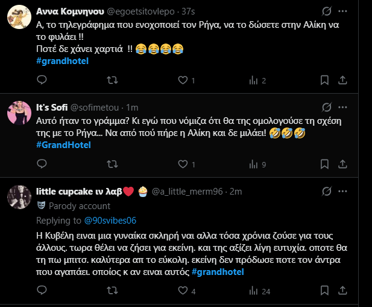The width and height of the screenshot is (372, 307).
Task: Repost Άννα Κομνηνού's tweet
Action: pos(112,80)
